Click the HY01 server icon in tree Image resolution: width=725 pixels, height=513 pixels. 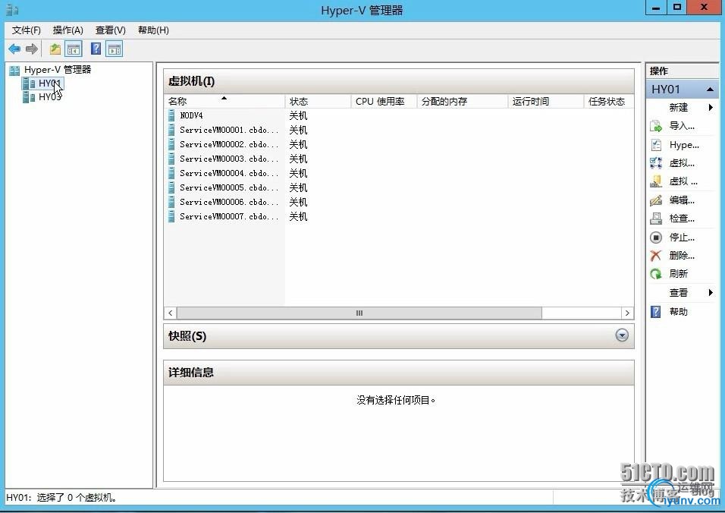29,83
